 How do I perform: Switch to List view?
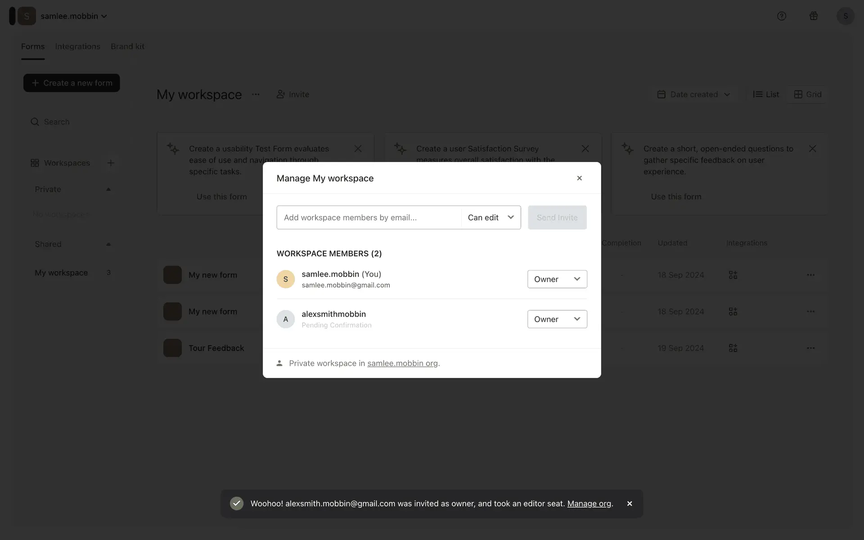click(766, 94)
